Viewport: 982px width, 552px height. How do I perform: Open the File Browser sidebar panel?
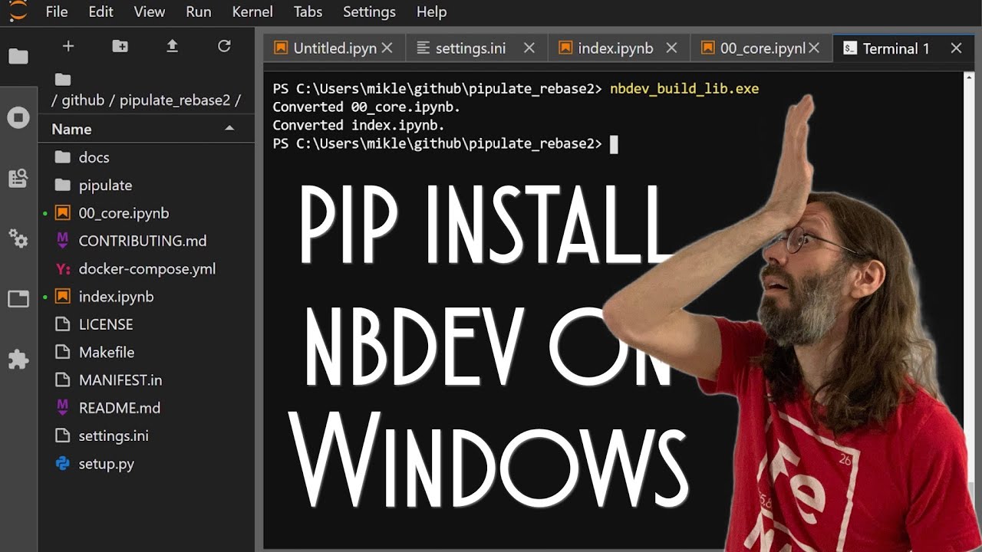click(18, 57)
